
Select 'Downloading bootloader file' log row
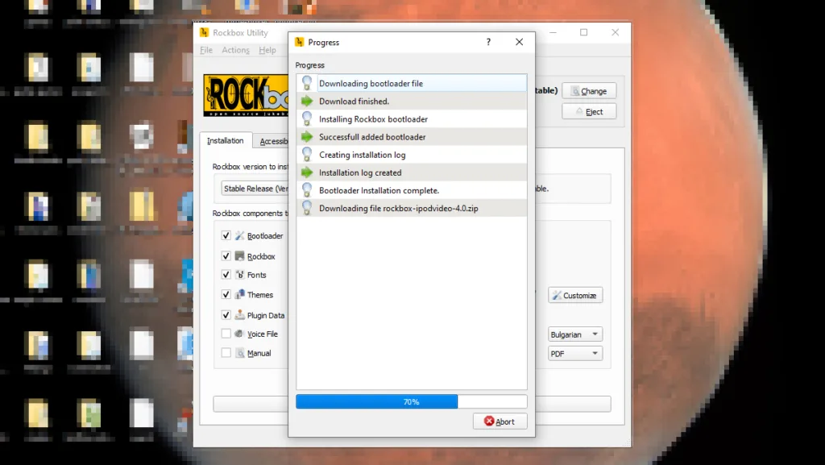pos(412,83)
